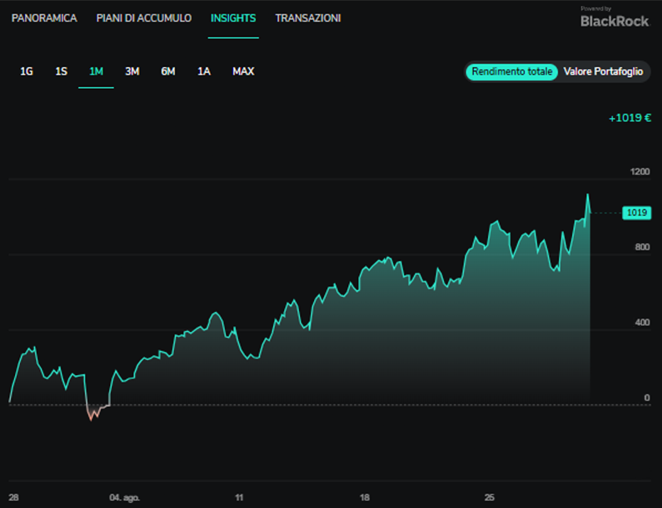Click the 25 date axis label

(489, 497)
